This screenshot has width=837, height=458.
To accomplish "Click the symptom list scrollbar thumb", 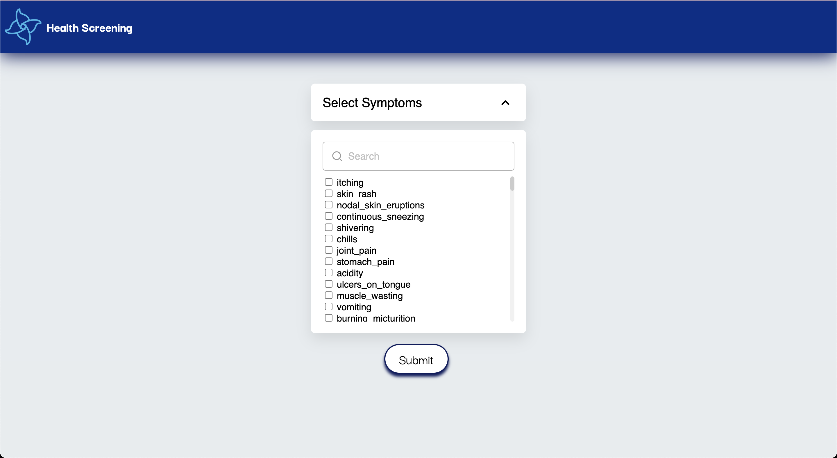I will (512, 183).
